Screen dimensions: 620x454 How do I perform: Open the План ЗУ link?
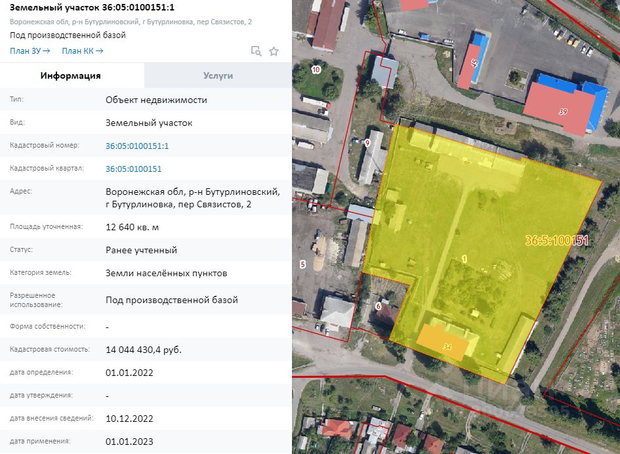[x=30, y=51]
